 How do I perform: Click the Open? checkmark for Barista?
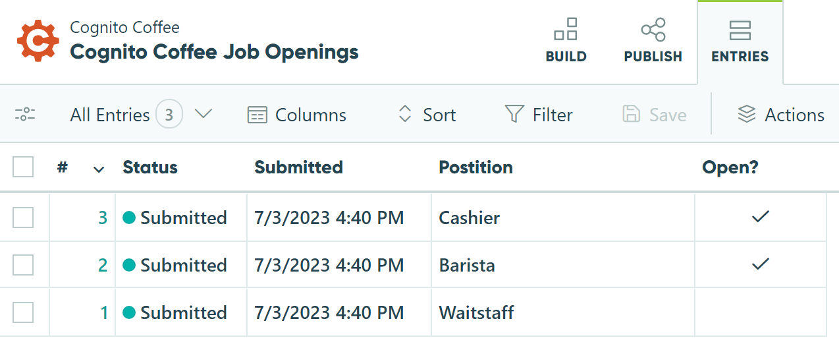761,264
